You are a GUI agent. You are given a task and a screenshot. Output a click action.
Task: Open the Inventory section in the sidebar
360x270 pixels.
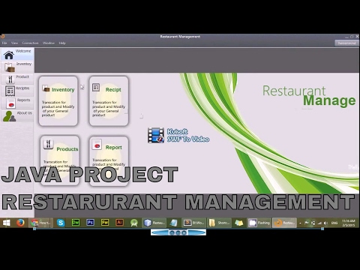coord(17,67)
